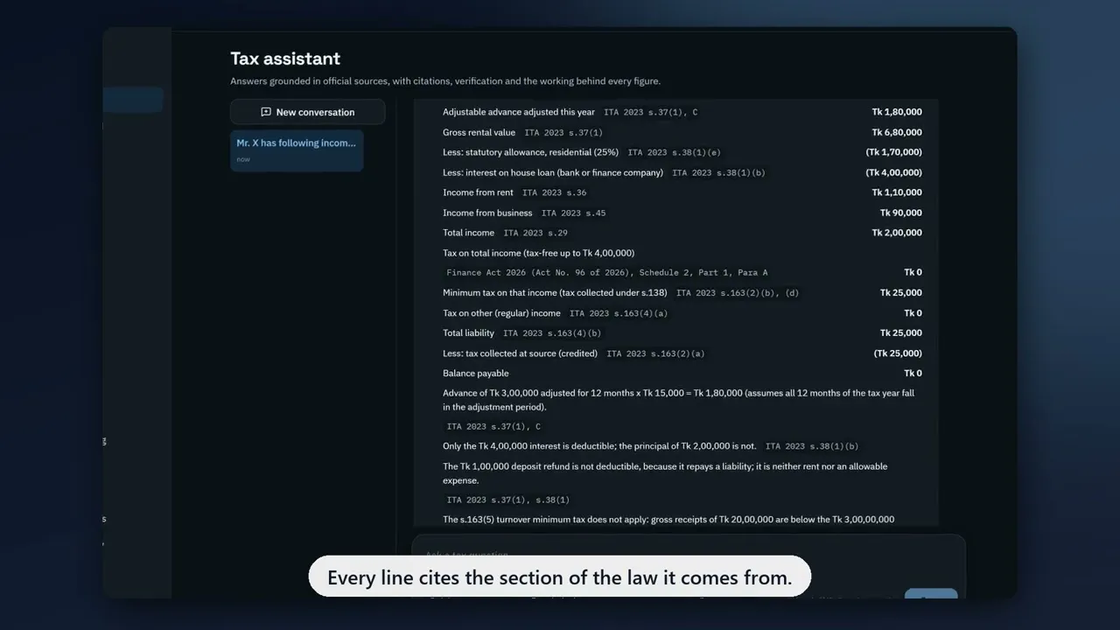The height and width of the screenshot is (630, 1120).
Task: Select the statutory allowance, residential (25%) label
Action: (531, 152)
